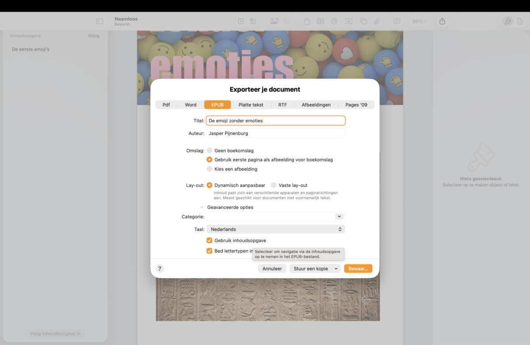The height and width of the screenshot is (345, 530).
Task: Uncheck 'Gebruik inhoudsopgave' checkbox
Action: pyautogui.click(x=210, y=241)
